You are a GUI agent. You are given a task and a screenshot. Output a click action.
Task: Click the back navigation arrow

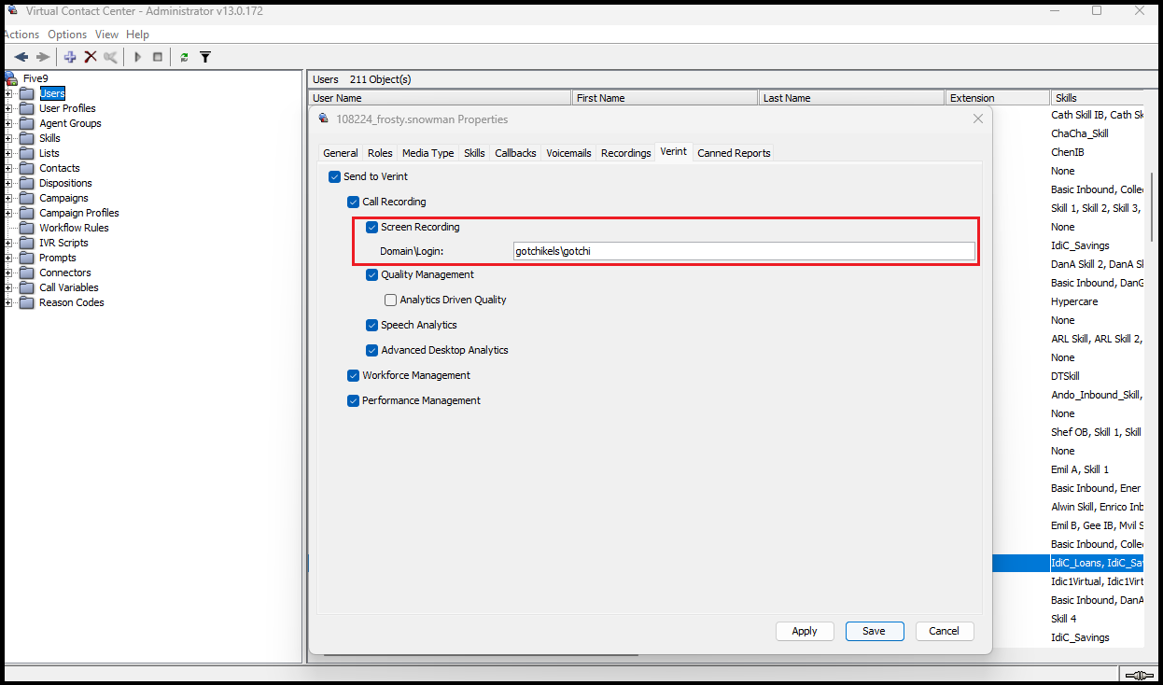pos(21,56)
